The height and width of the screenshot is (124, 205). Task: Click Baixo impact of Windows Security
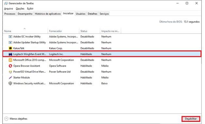click(104, 83)
